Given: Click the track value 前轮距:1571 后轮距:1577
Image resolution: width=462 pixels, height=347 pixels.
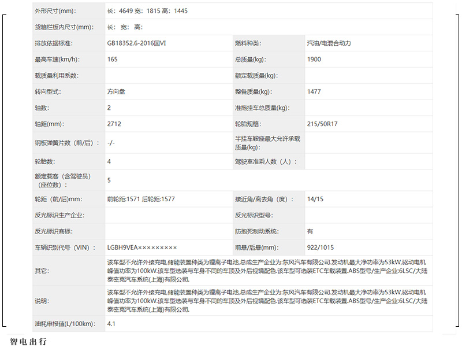Looking at the screenshot, I should coord(141,199).
